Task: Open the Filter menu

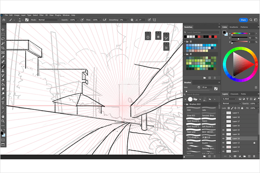Action: point(42,15)
